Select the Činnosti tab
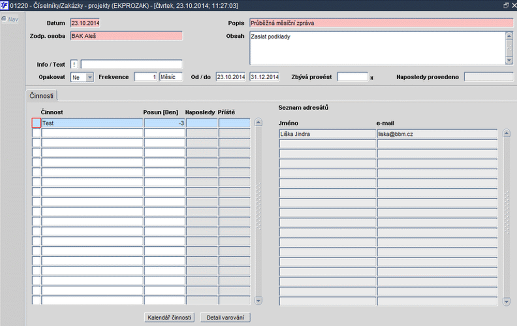Image resolution: width=517 pixels, height=326 pixels. click(x=41, y=96)
